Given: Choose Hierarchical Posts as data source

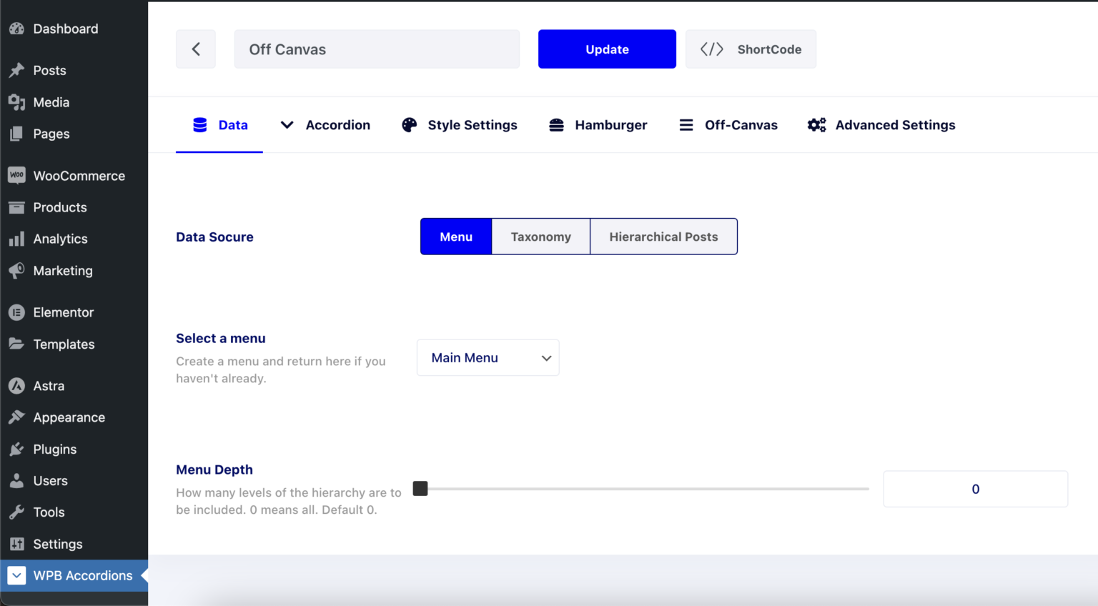Looking at the screenshot, I should coord(663,237).
